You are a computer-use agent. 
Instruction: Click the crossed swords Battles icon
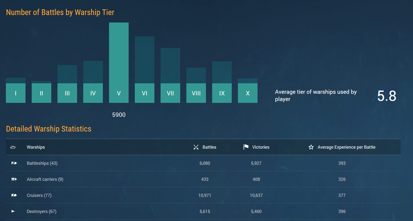click(x=196, y=147)
